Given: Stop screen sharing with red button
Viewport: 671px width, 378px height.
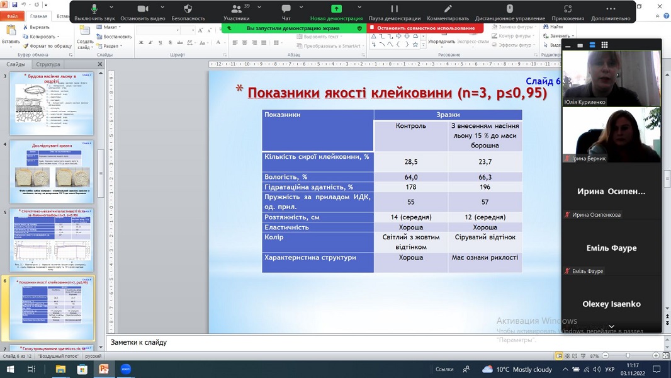Looking at the screenshot, I should tap(426, 28).
